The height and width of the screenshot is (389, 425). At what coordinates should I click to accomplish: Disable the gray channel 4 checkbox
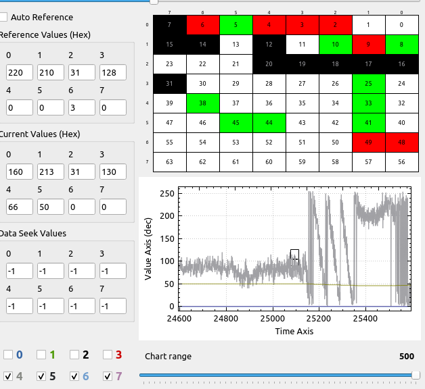click(x=8, y=376)
